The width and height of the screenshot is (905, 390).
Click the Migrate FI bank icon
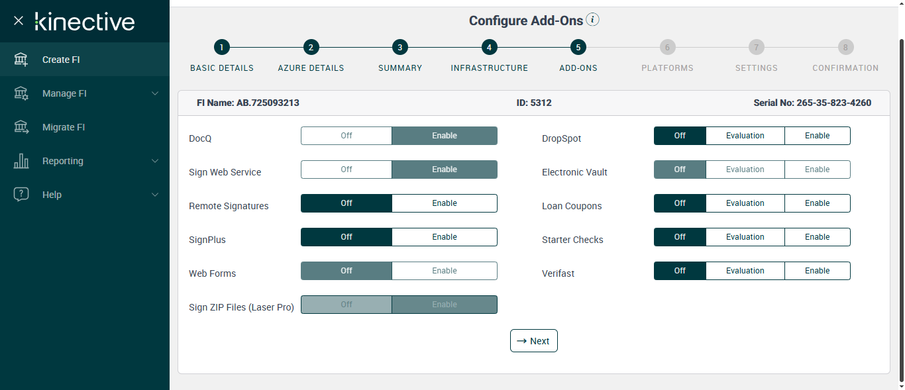(21, 127)
